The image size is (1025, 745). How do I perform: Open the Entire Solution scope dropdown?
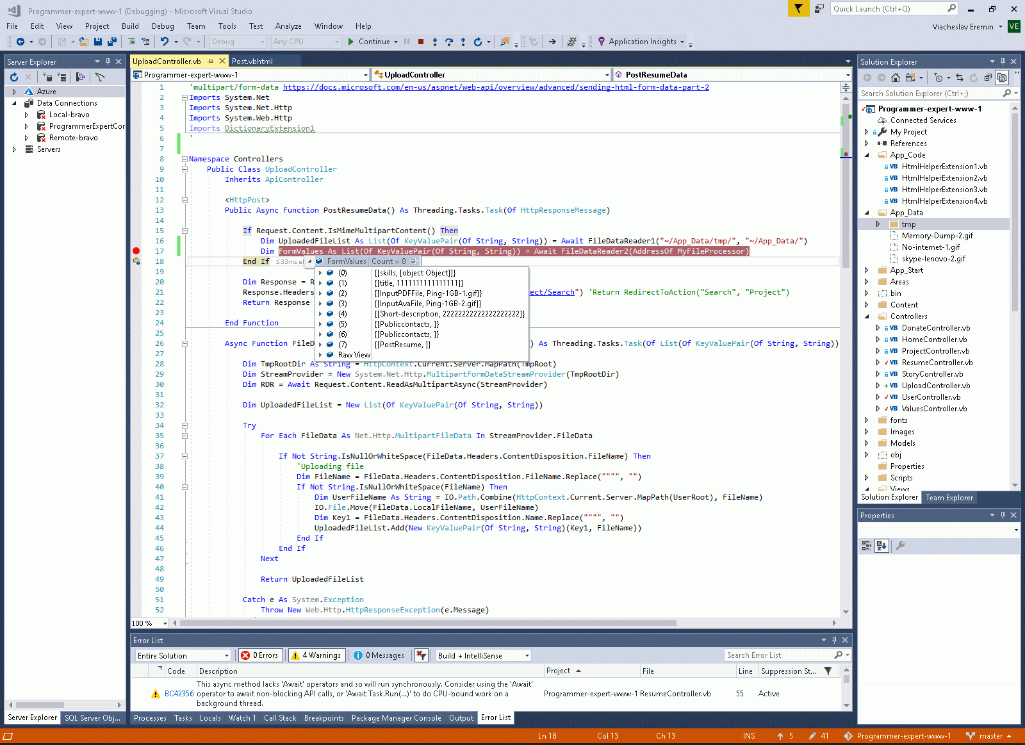pyautogui.click(x=183, y=655)
